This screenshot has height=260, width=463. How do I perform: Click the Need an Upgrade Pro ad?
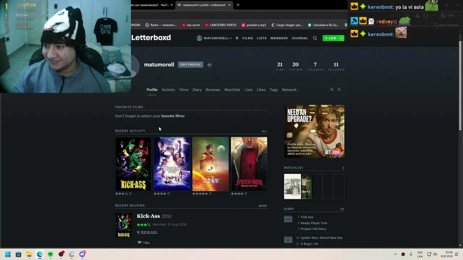314,131
